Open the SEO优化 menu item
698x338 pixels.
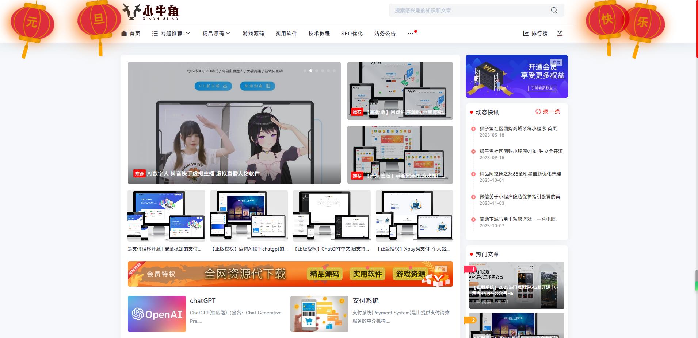(352, 33)
